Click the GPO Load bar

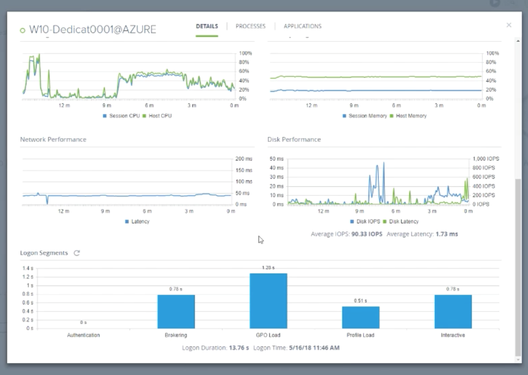click(268, 301)
